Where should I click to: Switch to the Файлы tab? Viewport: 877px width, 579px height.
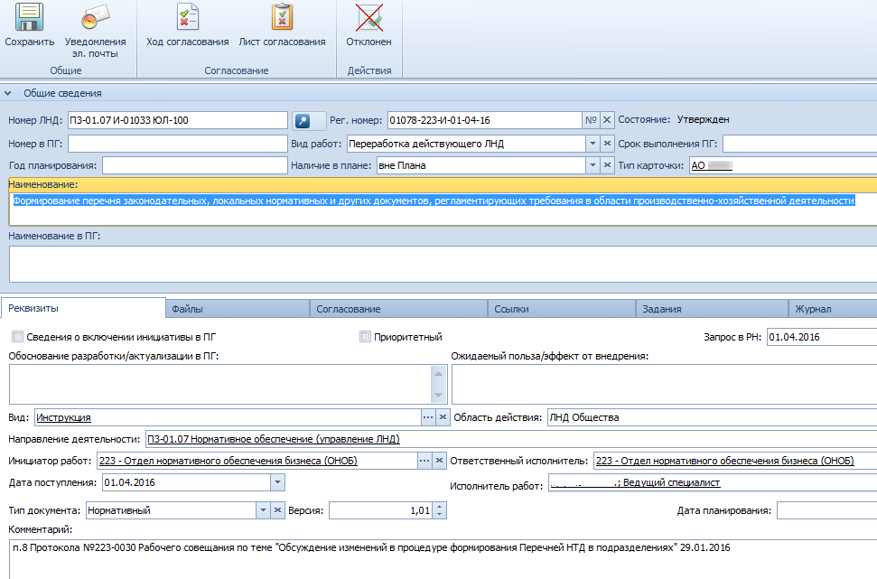coord(238,309)
